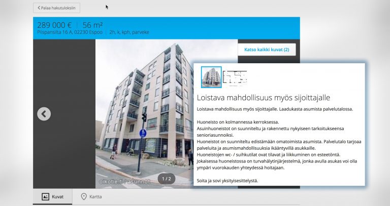Click the 1 / 2 image counter
Screen dimensions: 390x206
(167, 179)
